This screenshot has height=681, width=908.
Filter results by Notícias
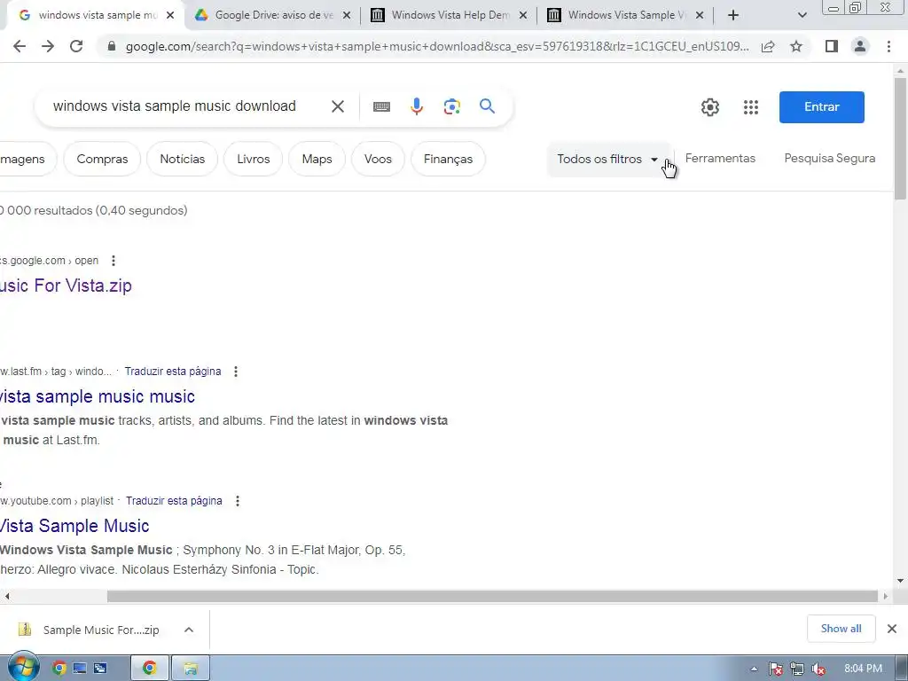pos(183,159)
